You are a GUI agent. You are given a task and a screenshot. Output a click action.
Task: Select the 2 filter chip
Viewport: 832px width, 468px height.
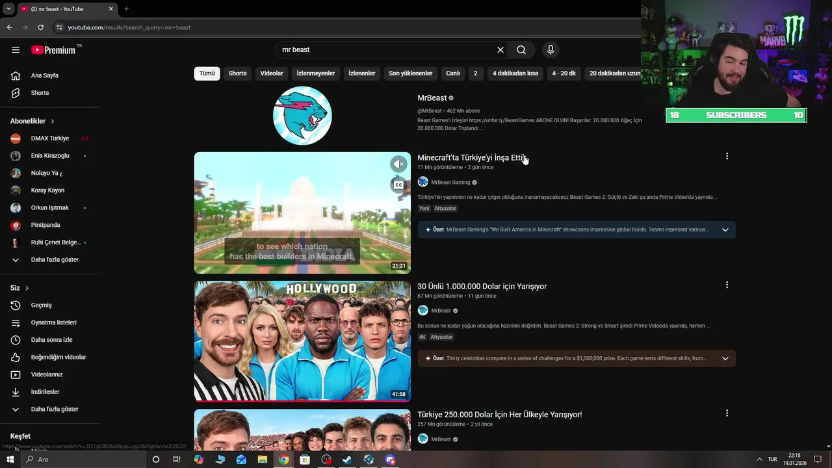pyautogui.click(x=475, y=73)
